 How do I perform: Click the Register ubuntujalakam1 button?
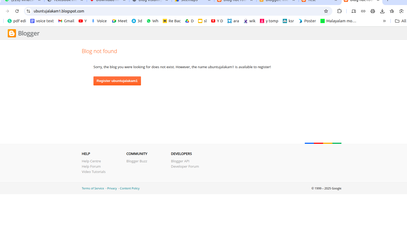[117, 81]
